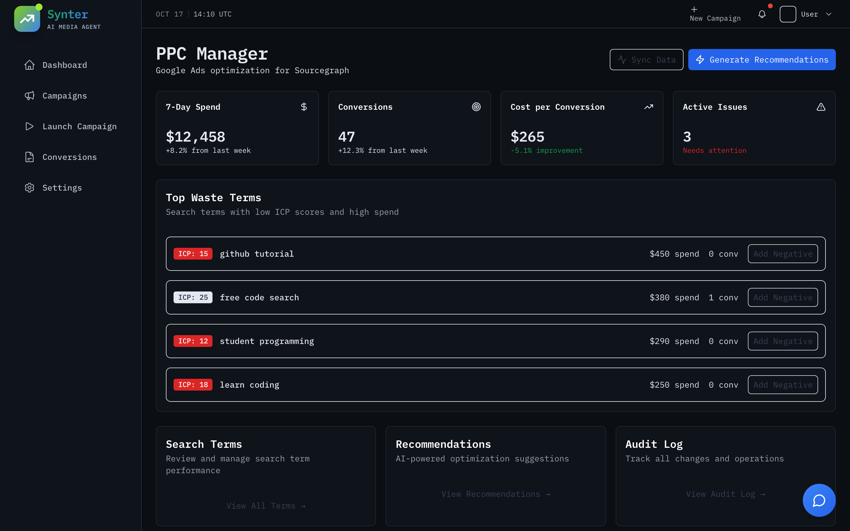
Task: Open Dashboard via its home icon
Action: tap(30, 65)
